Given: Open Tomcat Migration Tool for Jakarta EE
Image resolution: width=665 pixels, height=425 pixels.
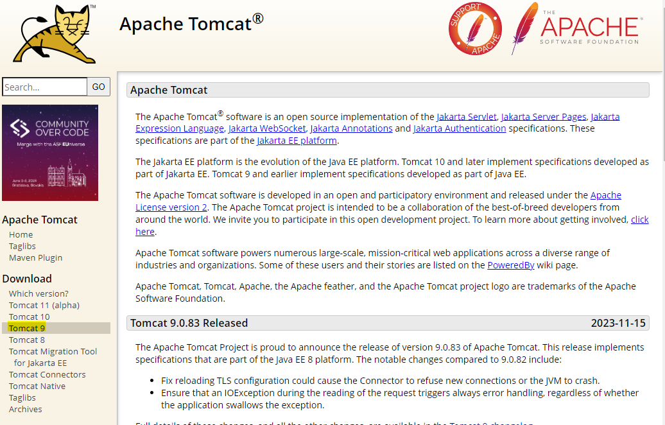Looking at the screenshot, I should pos(53,357).
